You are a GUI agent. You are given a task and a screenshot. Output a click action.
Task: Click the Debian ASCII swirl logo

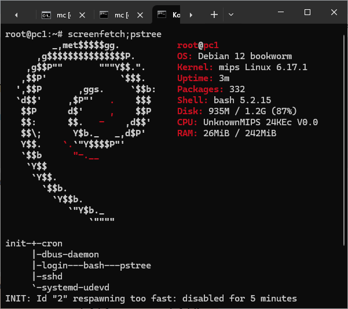[86, 132]
